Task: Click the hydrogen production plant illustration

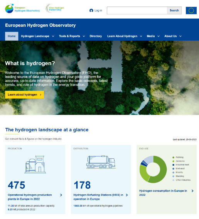Action: 35,165
